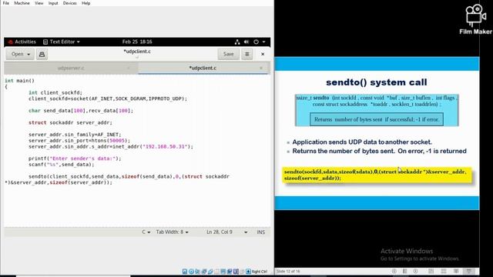
Task: Click the VirtualBox mouse integration icon
Action: point(242,272)
